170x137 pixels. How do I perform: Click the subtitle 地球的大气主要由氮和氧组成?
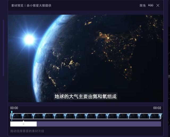pos(86,96)
